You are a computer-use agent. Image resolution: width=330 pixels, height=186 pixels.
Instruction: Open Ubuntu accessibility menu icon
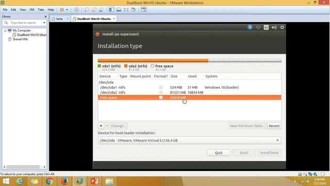(x=250, y=27)
